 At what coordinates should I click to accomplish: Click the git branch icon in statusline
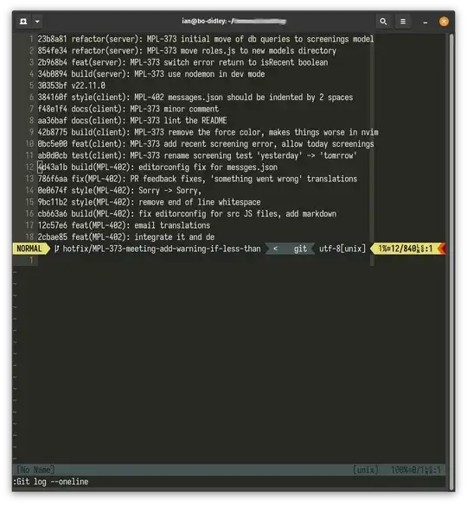point(57,249)
